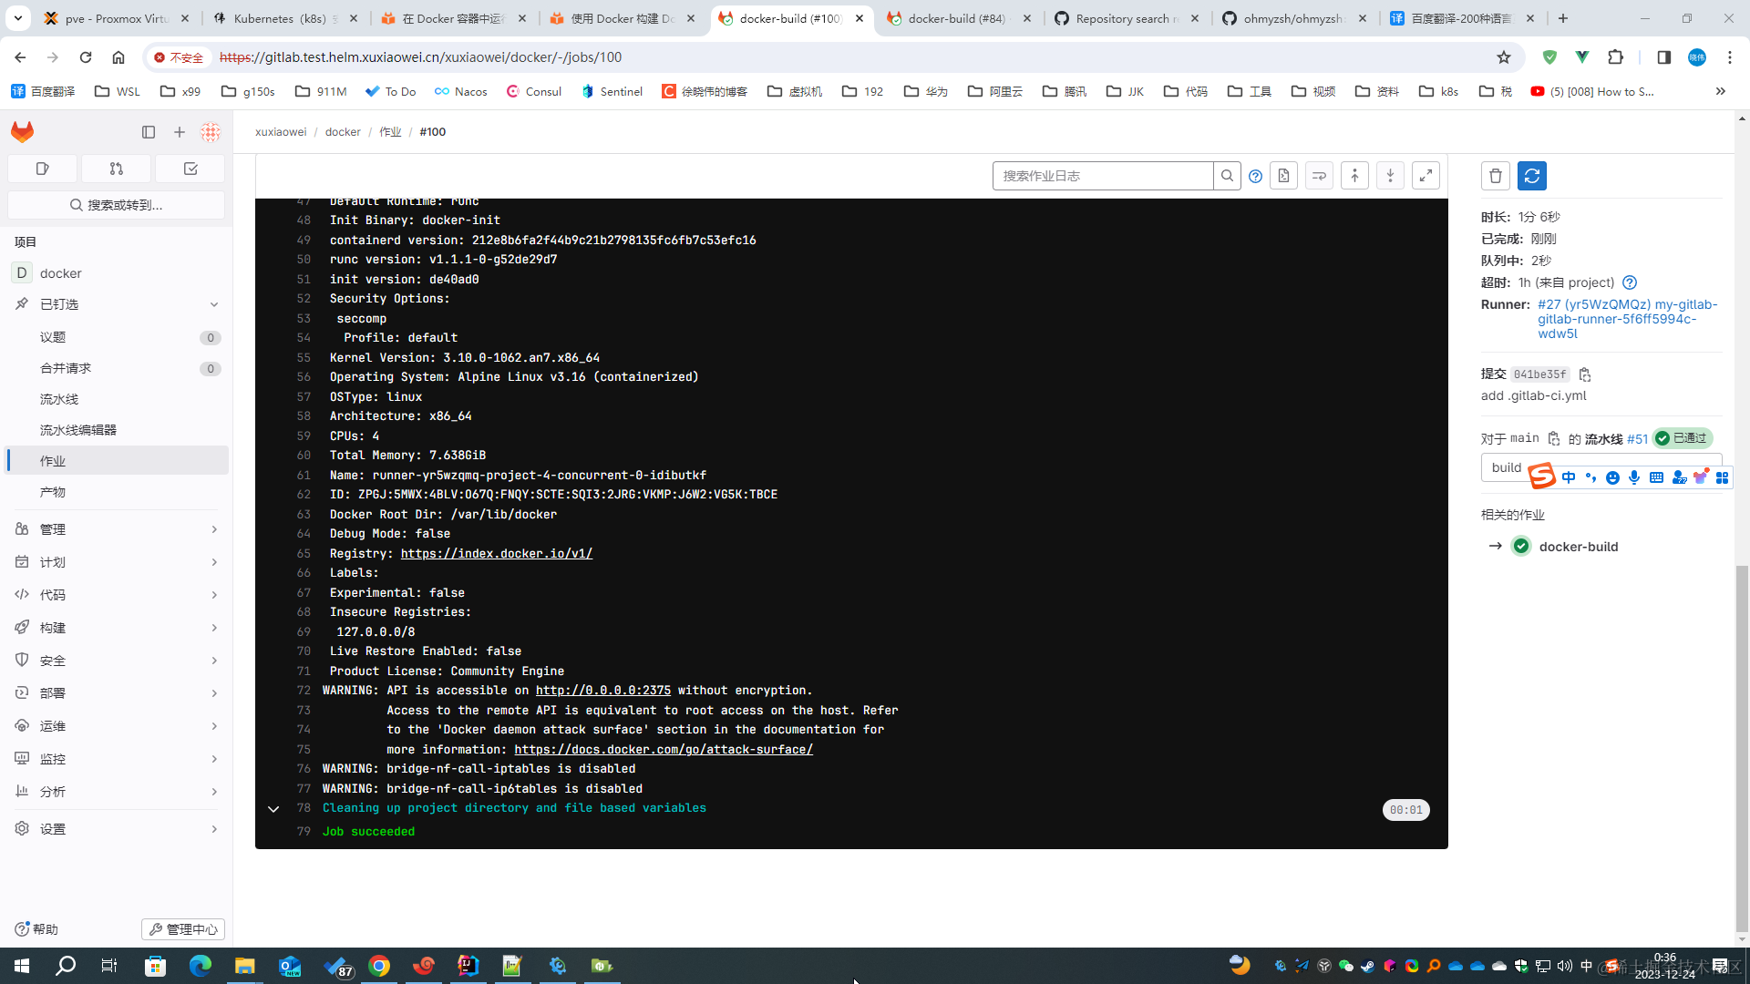Click the fullscreen expand icon
1750x984 pixels.
1426,176
